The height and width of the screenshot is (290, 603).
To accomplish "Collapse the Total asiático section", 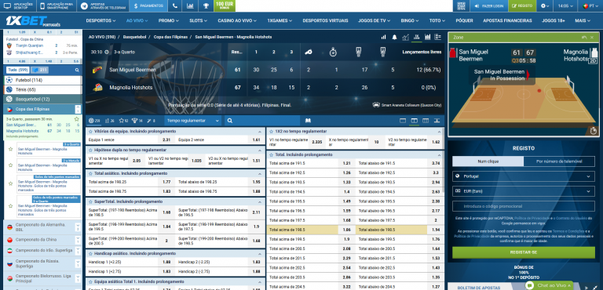I will tap(261, 174).
